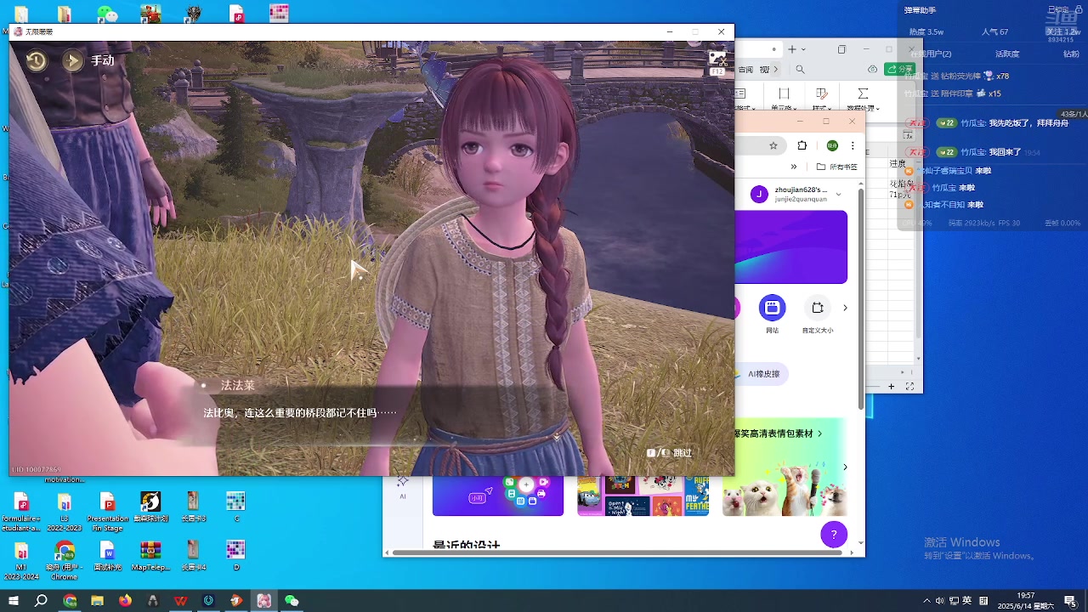Click the vertical scrollbar in Chrome window
The width and height of the screenshot is (1088, 612).
[860, 297]
